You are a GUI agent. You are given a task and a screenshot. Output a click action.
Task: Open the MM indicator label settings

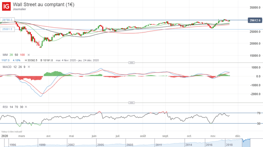click(5, 55)
